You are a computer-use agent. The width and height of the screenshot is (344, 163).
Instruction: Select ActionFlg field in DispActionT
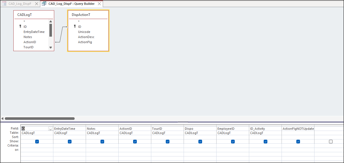coord(85,42)
